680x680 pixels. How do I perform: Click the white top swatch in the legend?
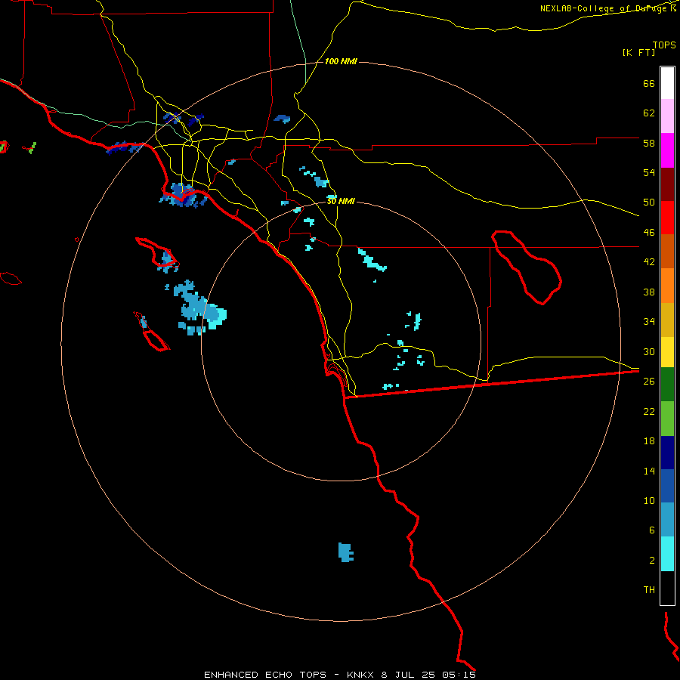pos(667,83)
